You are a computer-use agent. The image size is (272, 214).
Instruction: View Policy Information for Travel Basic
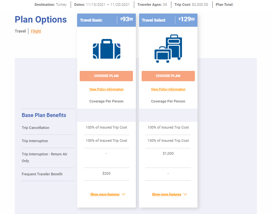pos(106,89)
